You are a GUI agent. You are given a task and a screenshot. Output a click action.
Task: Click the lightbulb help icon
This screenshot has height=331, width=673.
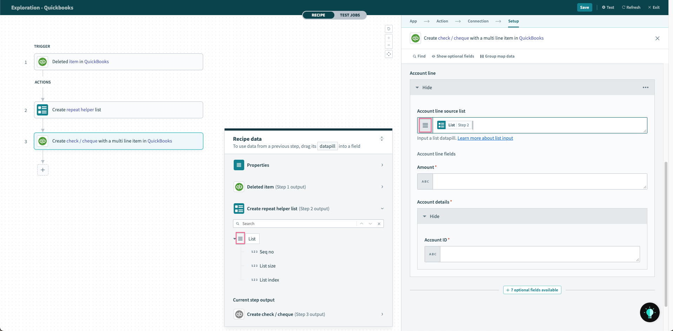coord(649,312)
